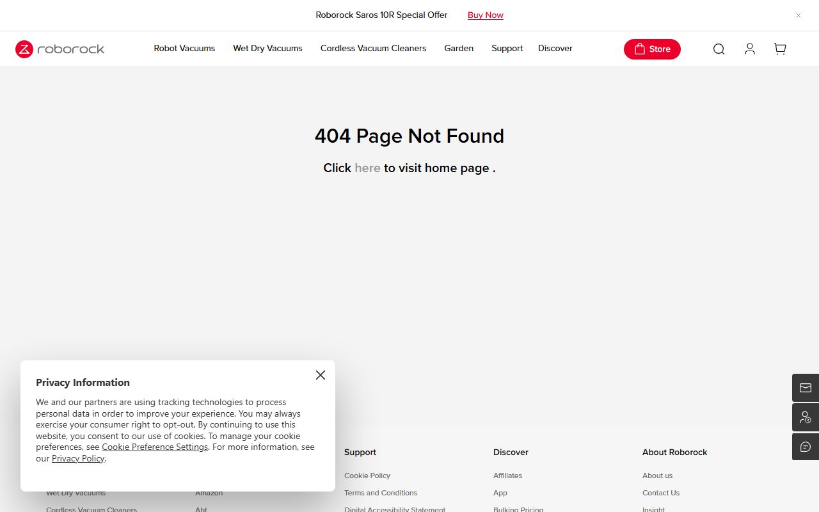Open footer Affiliates link

pos(507,476)
